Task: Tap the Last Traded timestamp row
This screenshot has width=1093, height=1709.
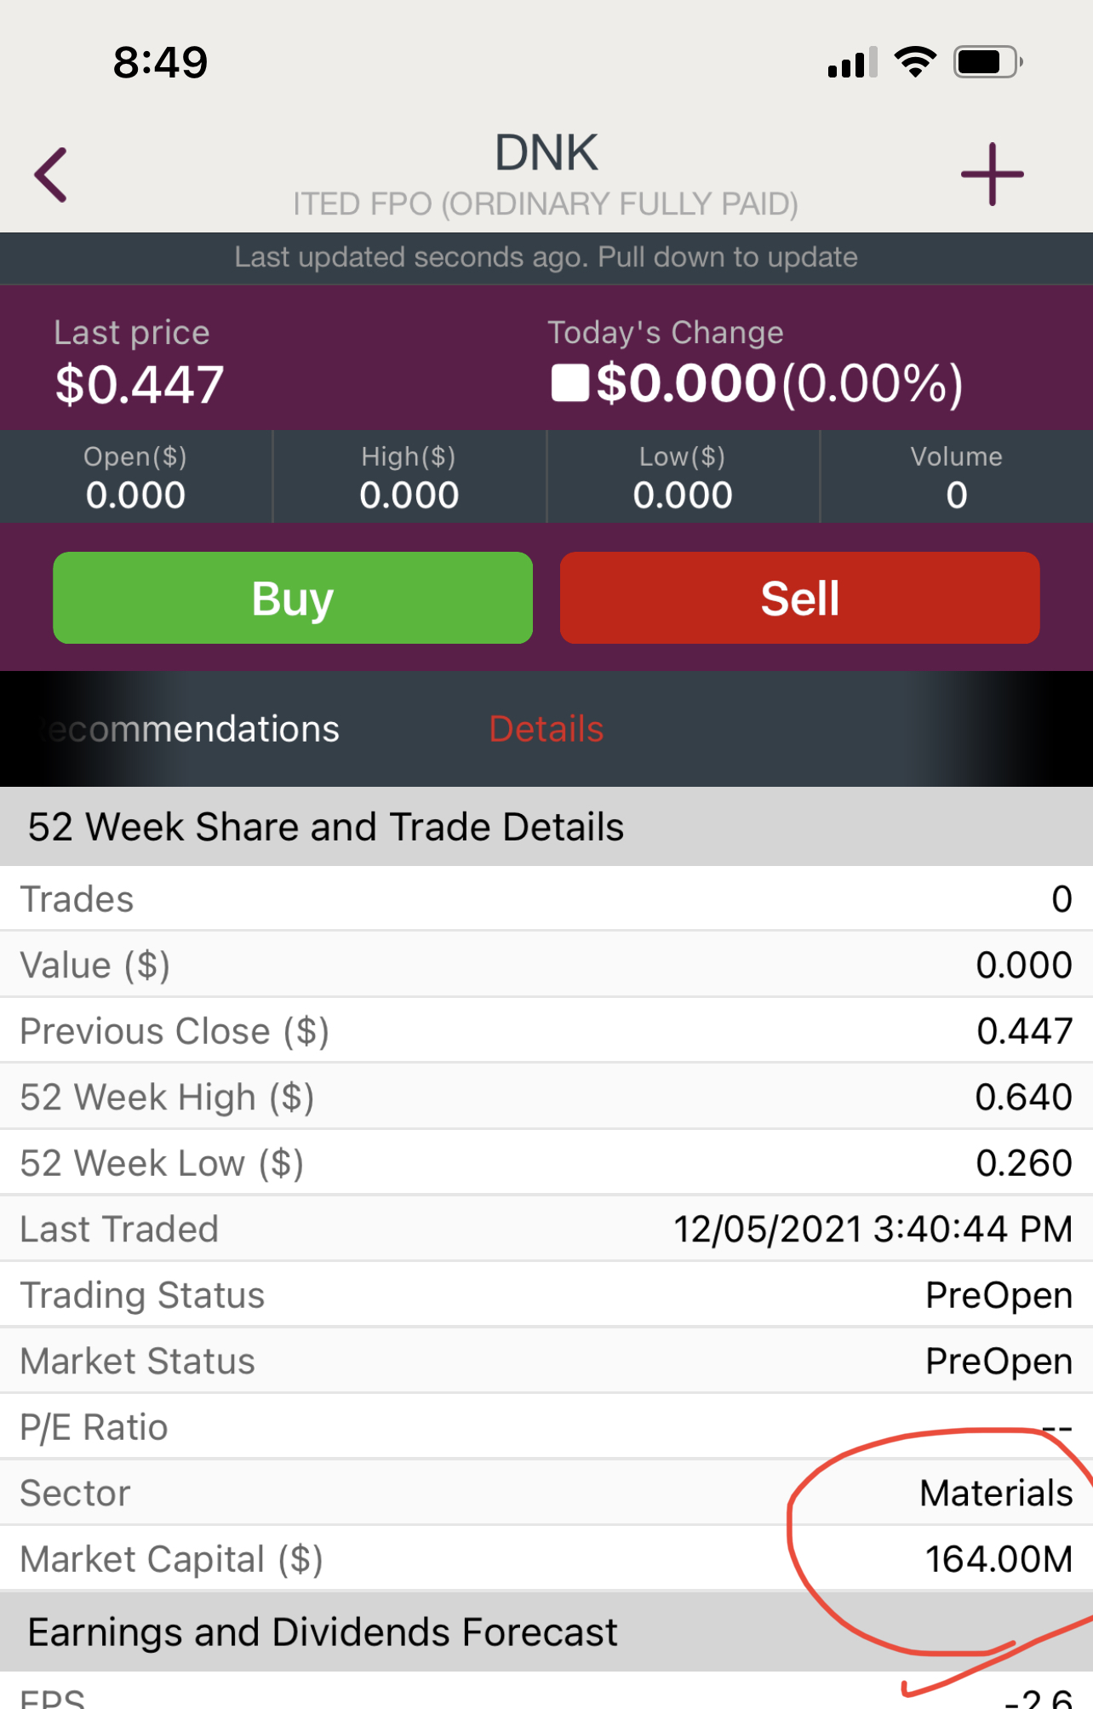Action: click(546, 1229)
